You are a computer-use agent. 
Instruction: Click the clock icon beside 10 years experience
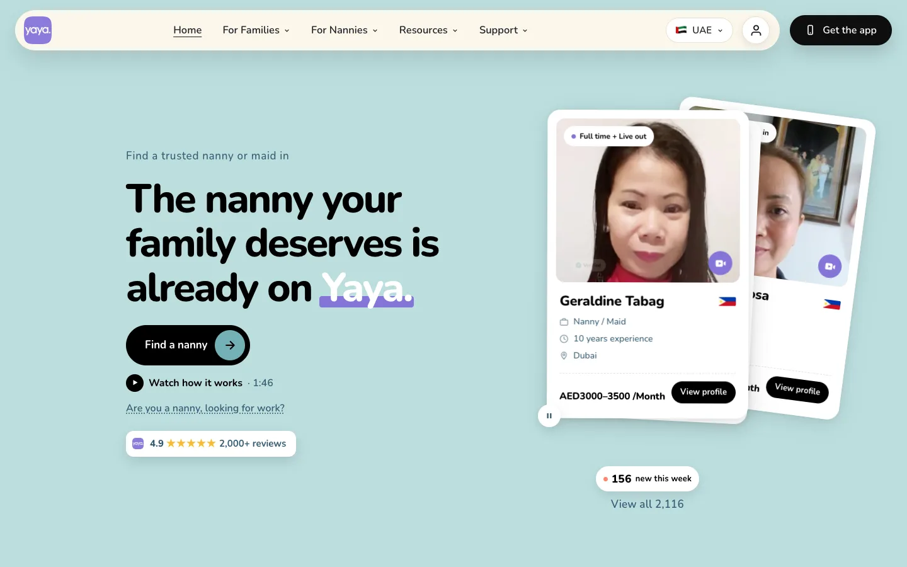564,339
